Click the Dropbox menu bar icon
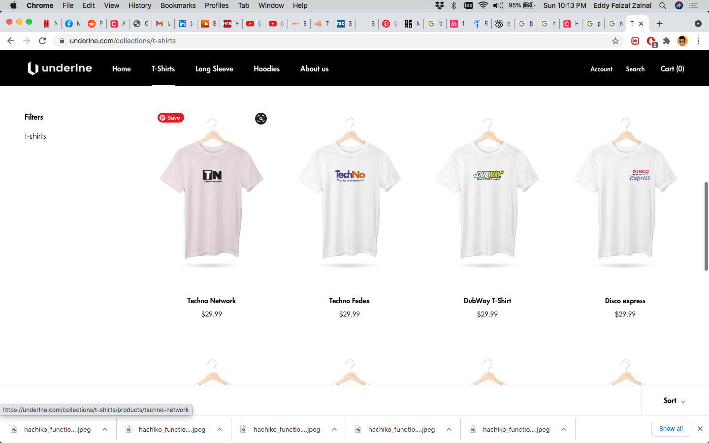709x443 pixels. (440, 5)
